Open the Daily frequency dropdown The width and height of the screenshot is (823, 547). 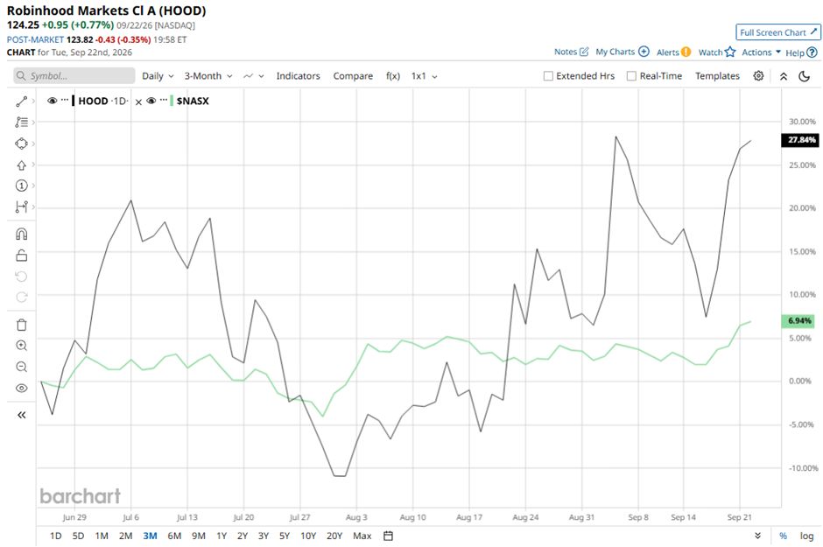click(x=158, y=76)
